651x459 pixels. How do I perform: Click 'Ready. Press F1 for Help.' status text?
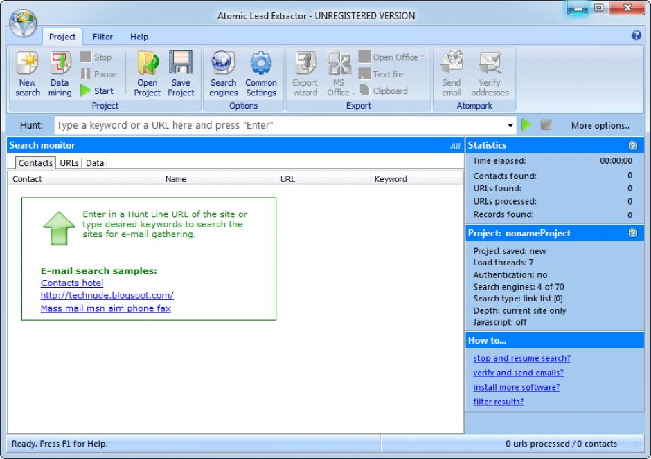click(60, 444)
